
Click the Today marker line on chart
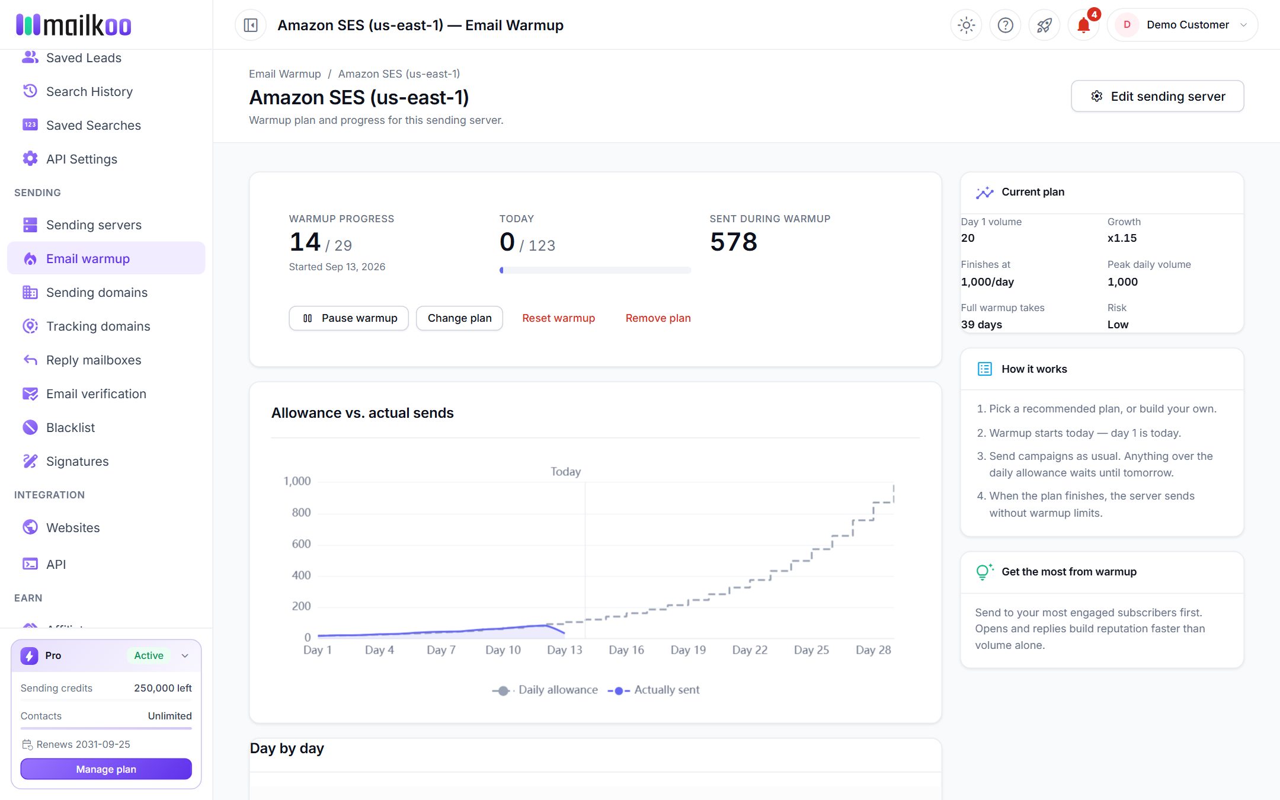pyautogui.click(x=585, y=560)
